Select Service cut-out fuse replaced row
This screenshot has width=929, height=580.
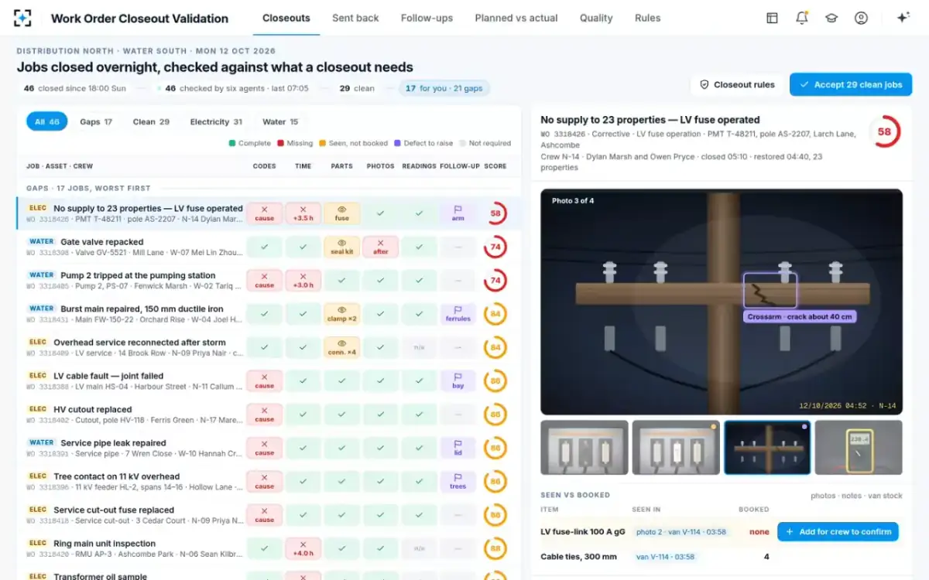click(269, 515)
